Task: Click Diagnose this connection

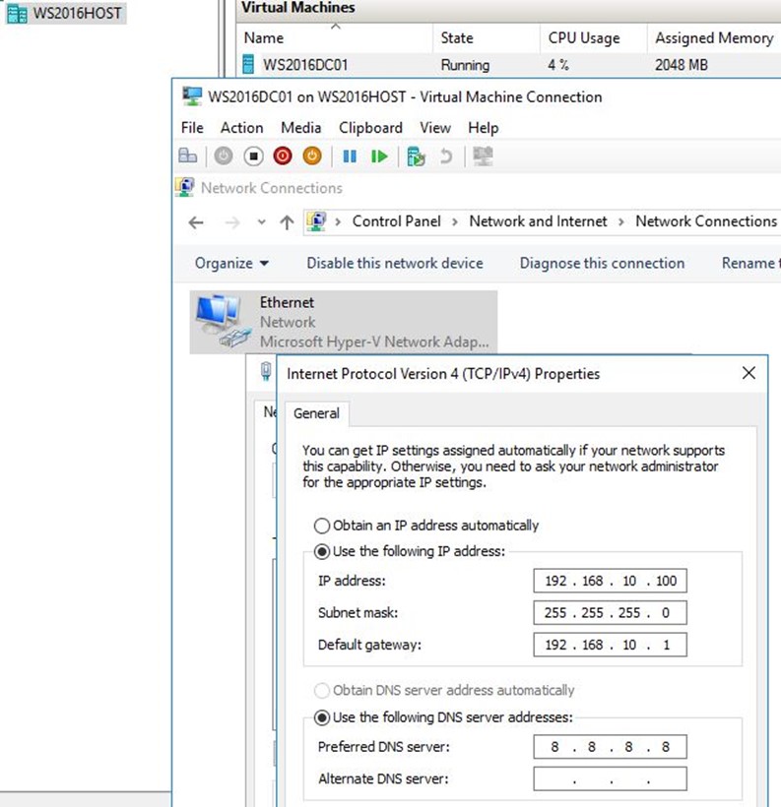Action: click(x=602, y=263)
